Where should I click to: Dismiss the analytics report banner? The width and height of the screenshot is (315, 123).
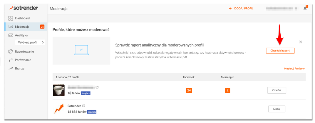[x=301, y=42]
